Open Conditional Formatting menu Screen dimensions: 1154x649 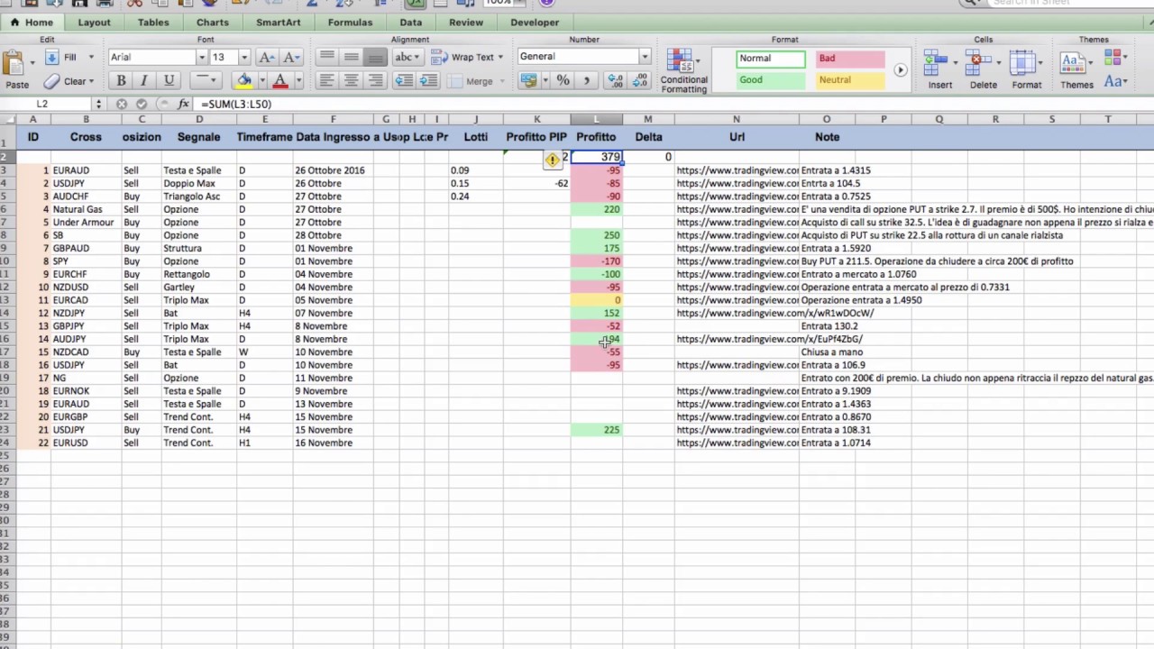coord(684,71)
